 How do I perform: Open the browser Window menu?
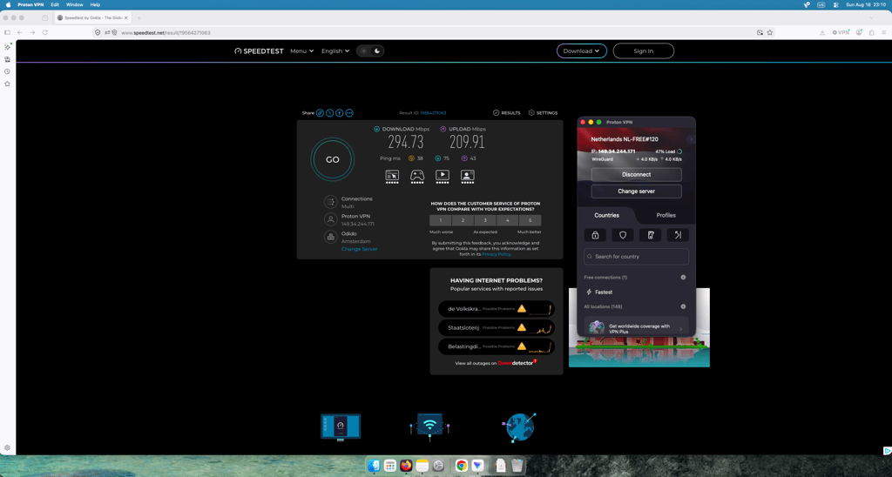click(x=75, y=4)
